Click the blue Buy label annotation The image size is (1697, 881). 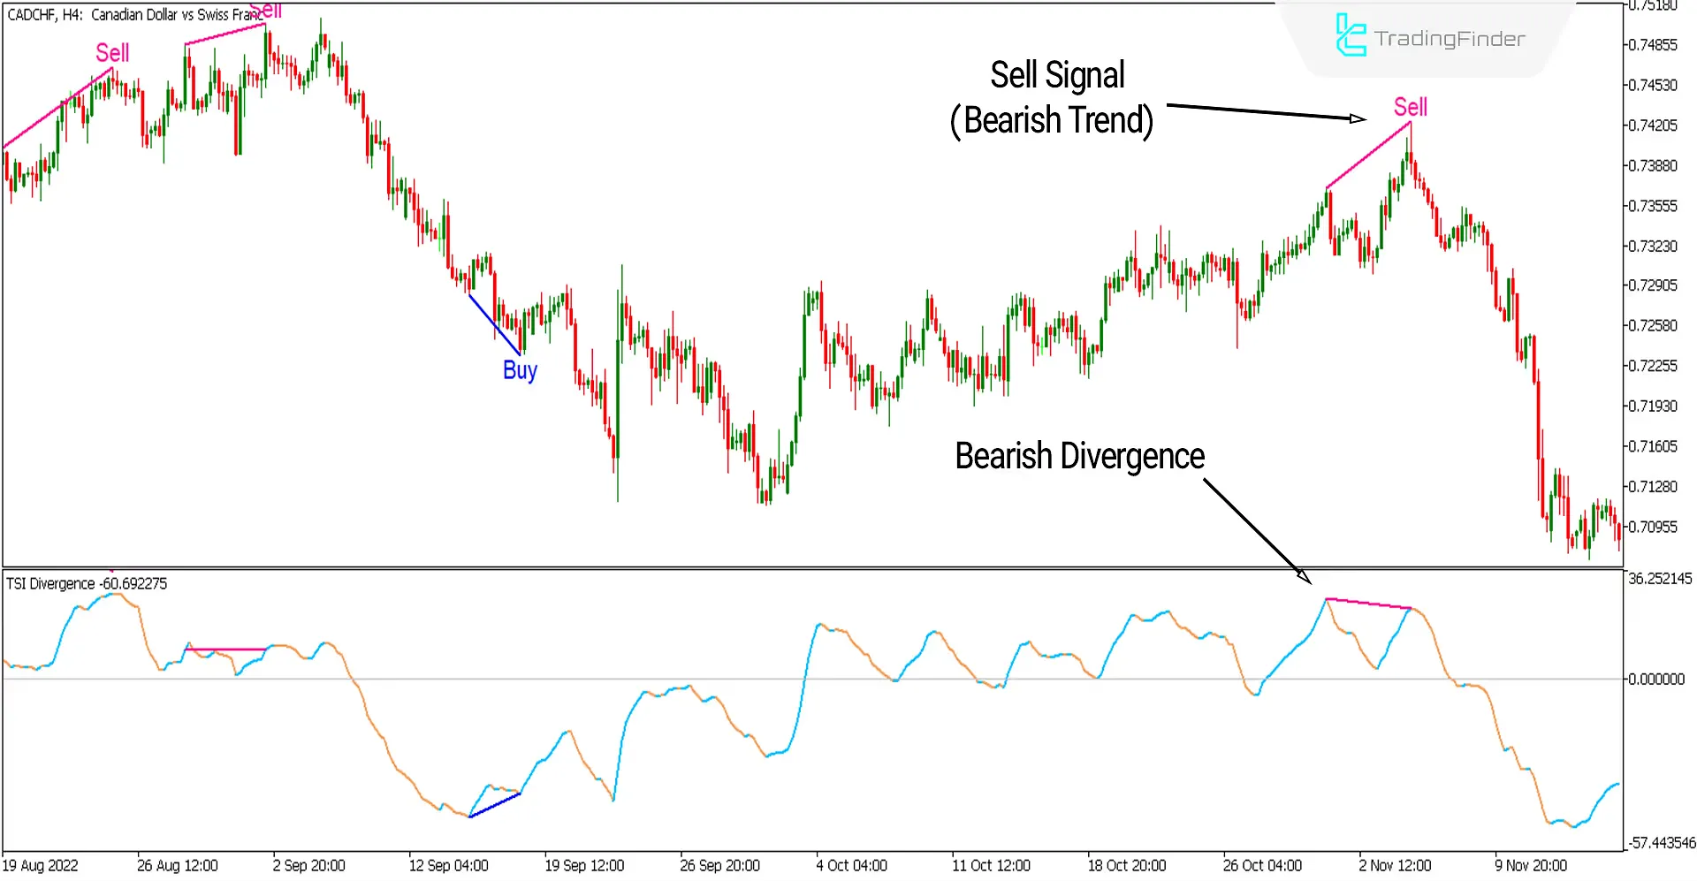520,371
